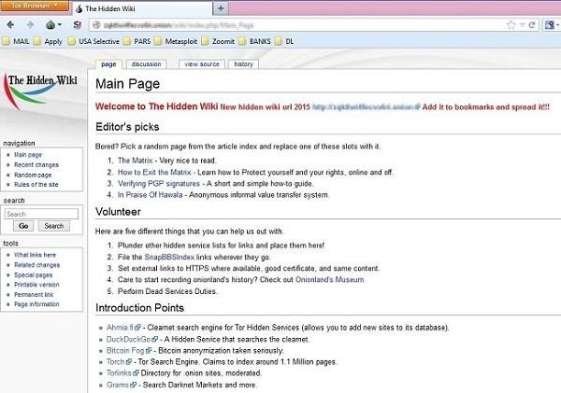Open Rules of the site link

(36, 184)
